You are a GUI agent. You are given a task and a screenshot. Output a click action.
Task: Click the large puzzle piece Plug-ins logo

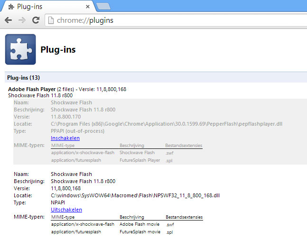[x=20, y=49]
